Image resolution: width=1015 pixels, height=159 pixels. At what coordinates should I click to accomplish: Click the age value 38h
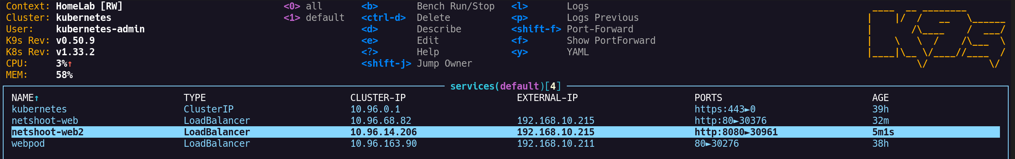881,144
